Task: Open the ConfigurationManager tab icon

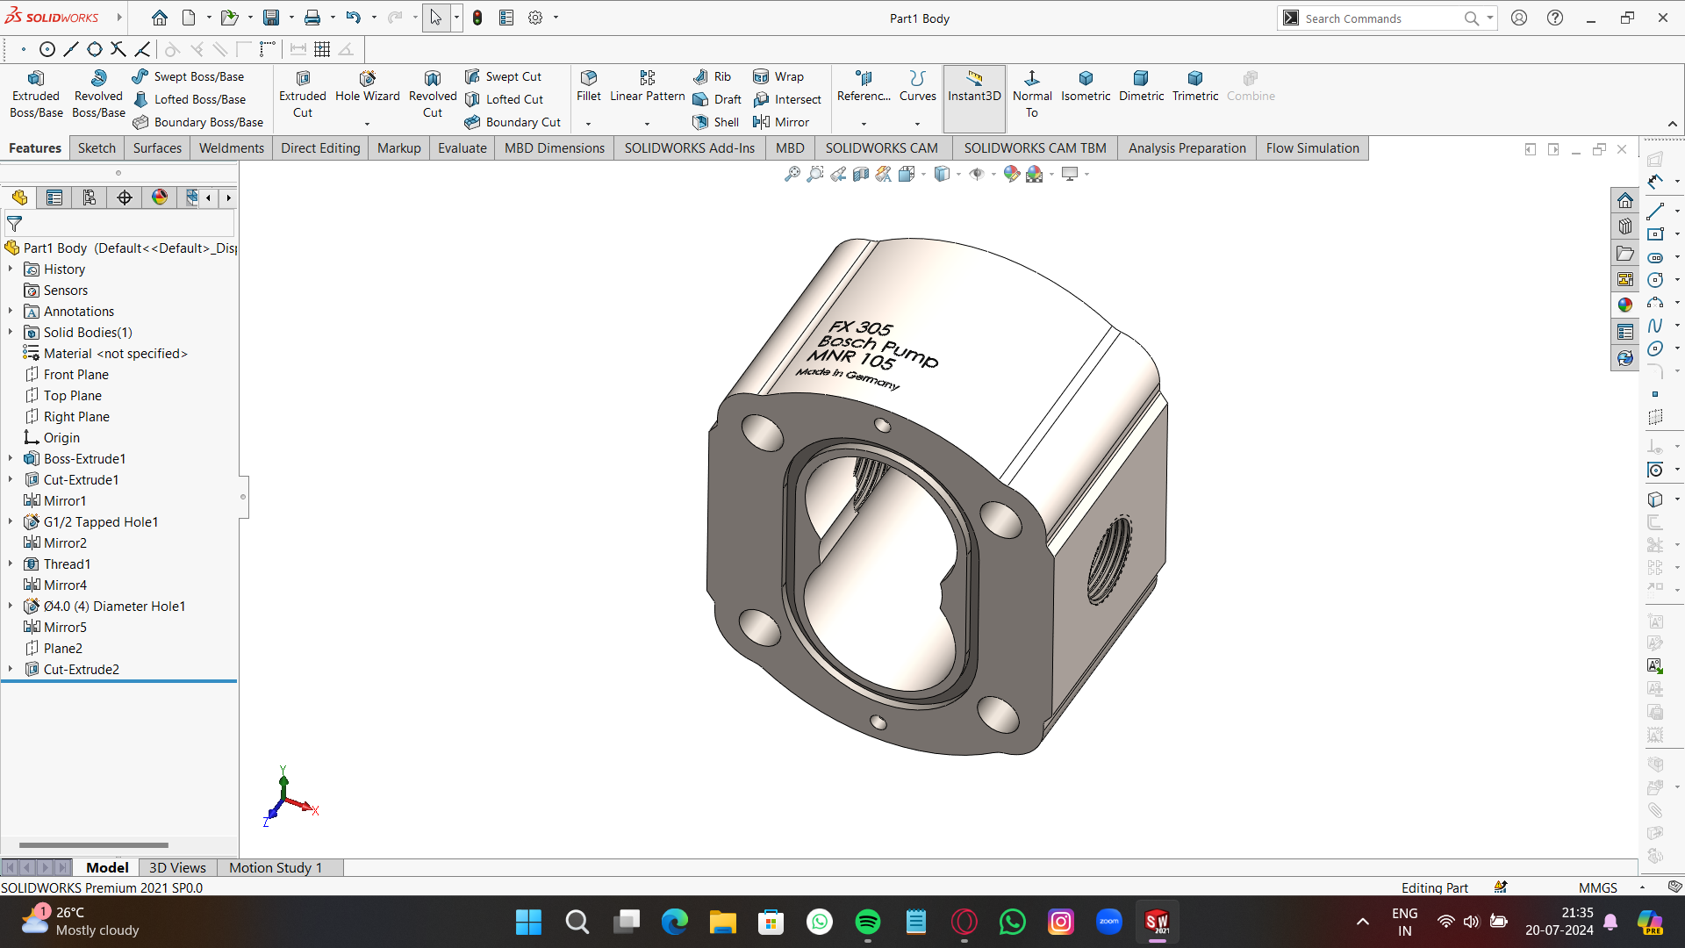Action: [90, 197]
